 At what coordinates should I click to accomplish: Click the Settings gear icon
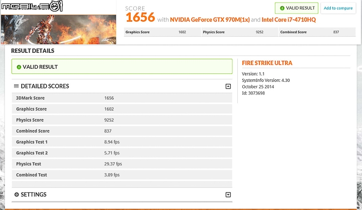17,194
